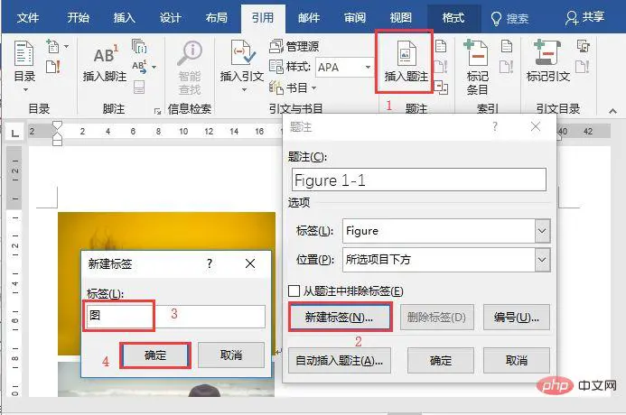Click the 更新引文目录 icon
The image size is (626, 415).
click(x=583, y=67)
